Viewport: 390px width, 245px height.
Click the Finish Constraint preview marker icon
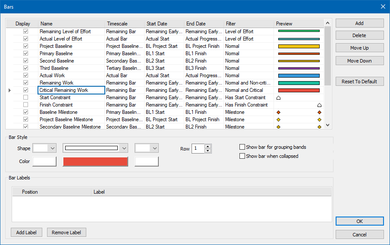(x=319, y=105)
